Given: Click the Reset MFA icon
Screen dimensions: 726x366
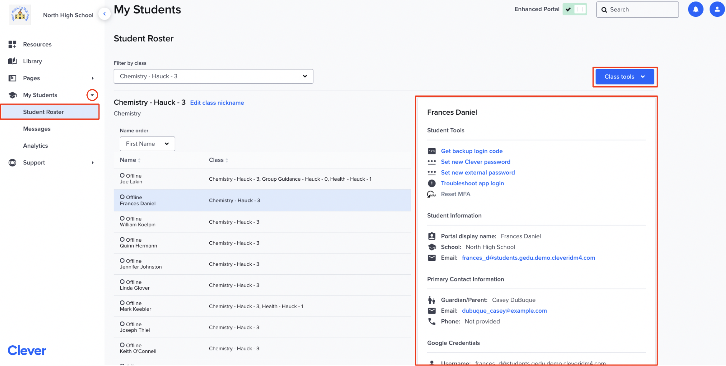Looking at the screenshot, I should click(431, 194).
